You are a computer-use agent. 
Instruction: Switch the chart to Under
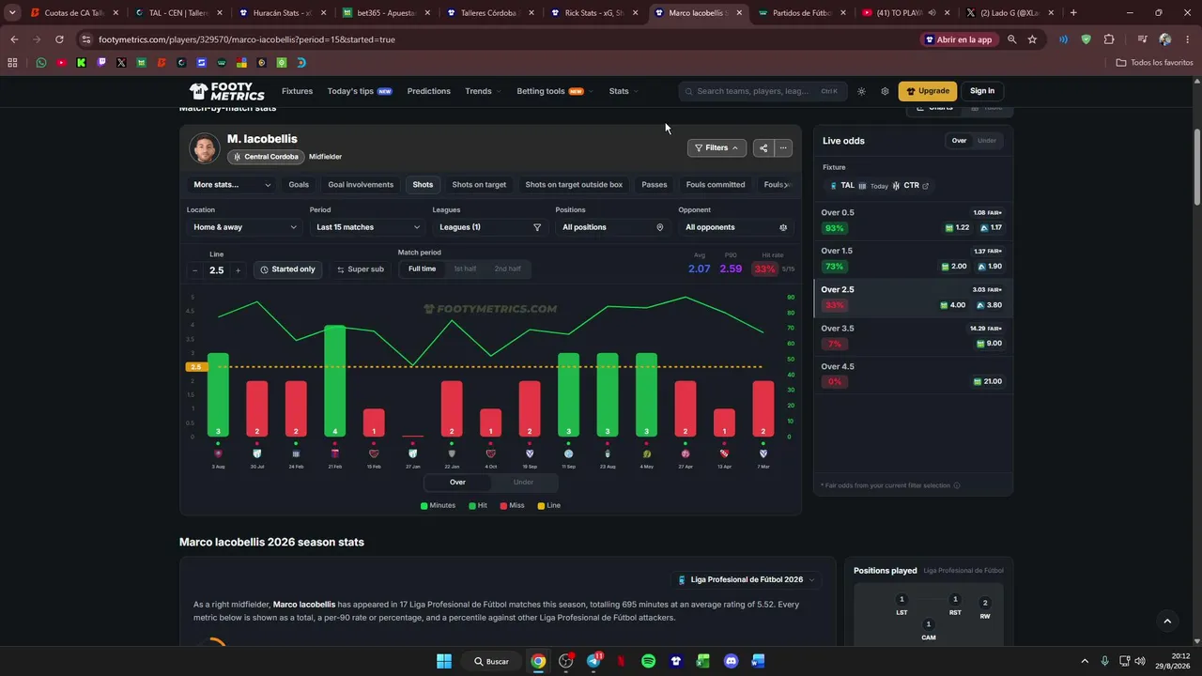pos(523,483)
